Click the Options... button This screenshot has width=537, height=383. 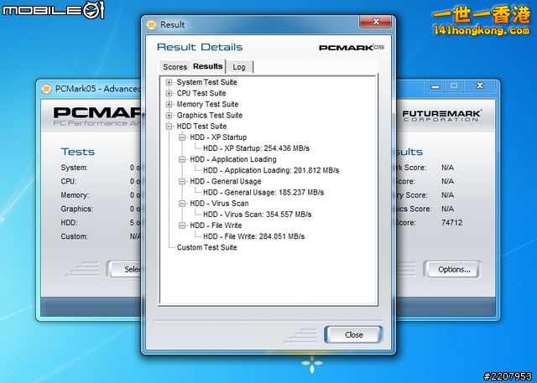pyautogui.click(x=453, y=269)
